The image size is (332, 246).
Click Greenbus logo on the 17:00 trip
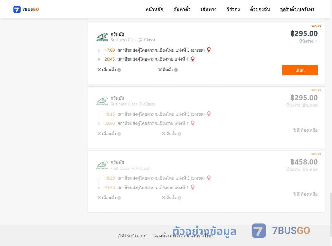coord(102,37)
